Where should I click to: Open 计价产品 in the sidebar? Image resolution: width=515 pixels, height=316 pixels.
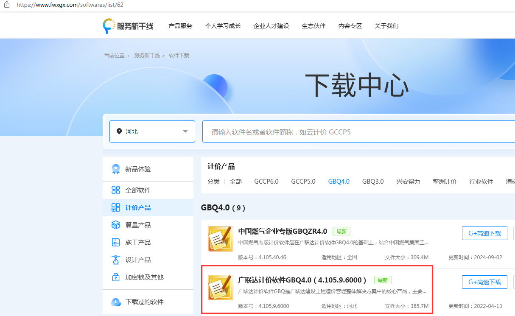coord(148,207)
